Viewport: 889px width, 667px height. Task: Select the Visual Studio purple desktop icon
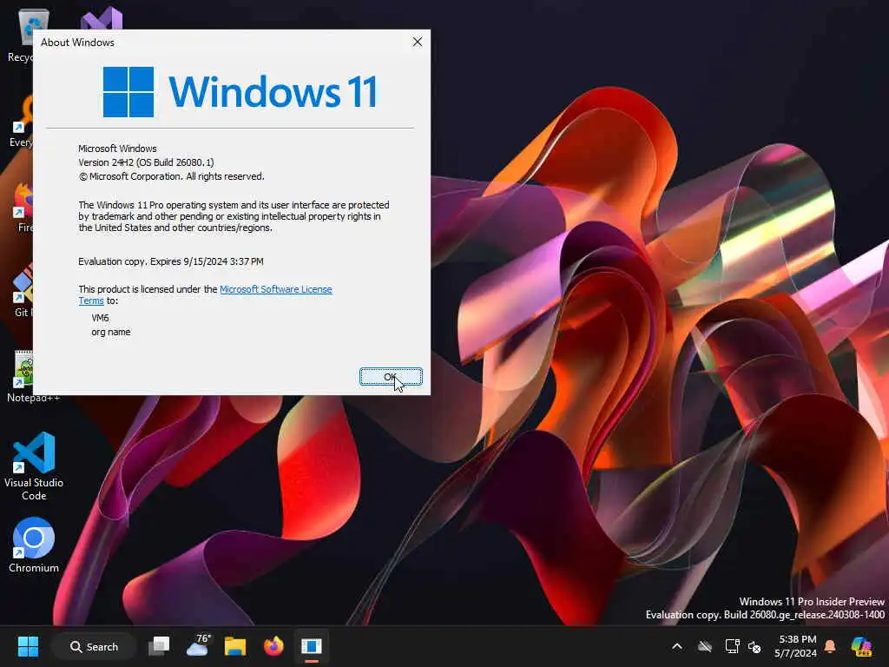coord(102,19)
